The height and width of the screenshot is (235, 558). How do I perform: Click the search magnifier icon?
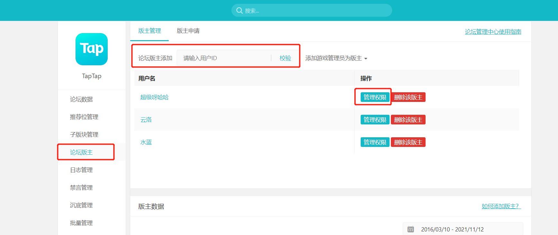tap(239, 11)
